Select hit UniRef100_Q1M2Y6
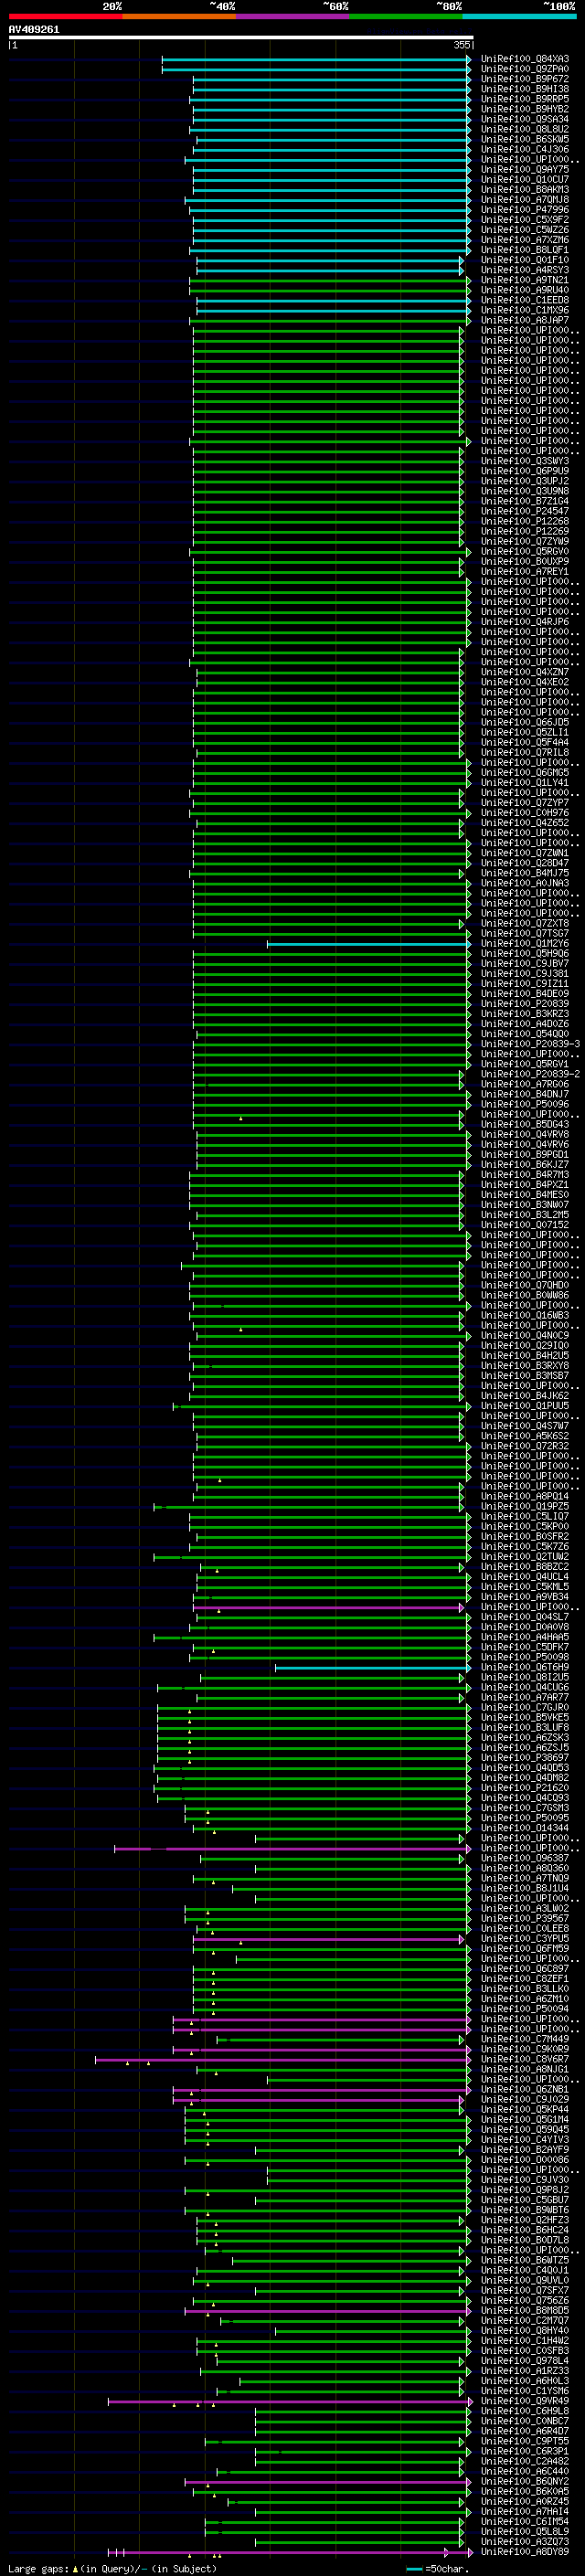This screenshot has width=585, height=2576. pos(524,944)
